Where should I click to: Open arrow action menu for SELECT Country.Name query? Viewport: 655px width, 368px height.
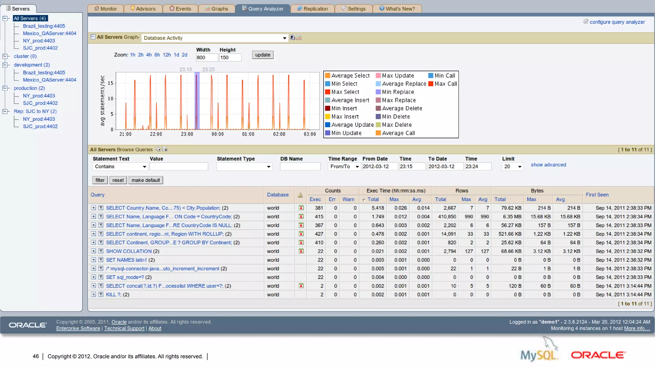click(x=101, y=208)
